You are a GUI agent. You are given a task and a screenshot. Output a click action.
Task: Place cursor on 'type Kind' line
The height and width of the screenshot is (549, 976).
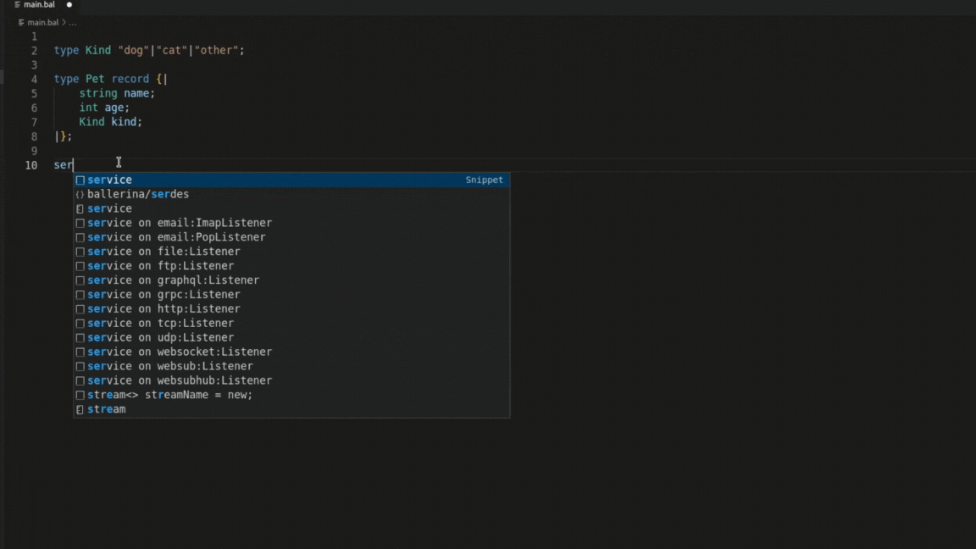click(x=149, y=51)
